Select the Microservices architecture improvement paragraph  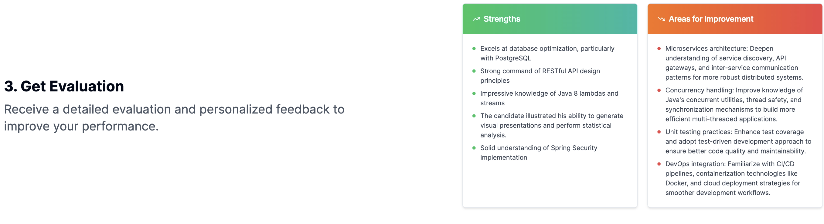tap(734, 63)
